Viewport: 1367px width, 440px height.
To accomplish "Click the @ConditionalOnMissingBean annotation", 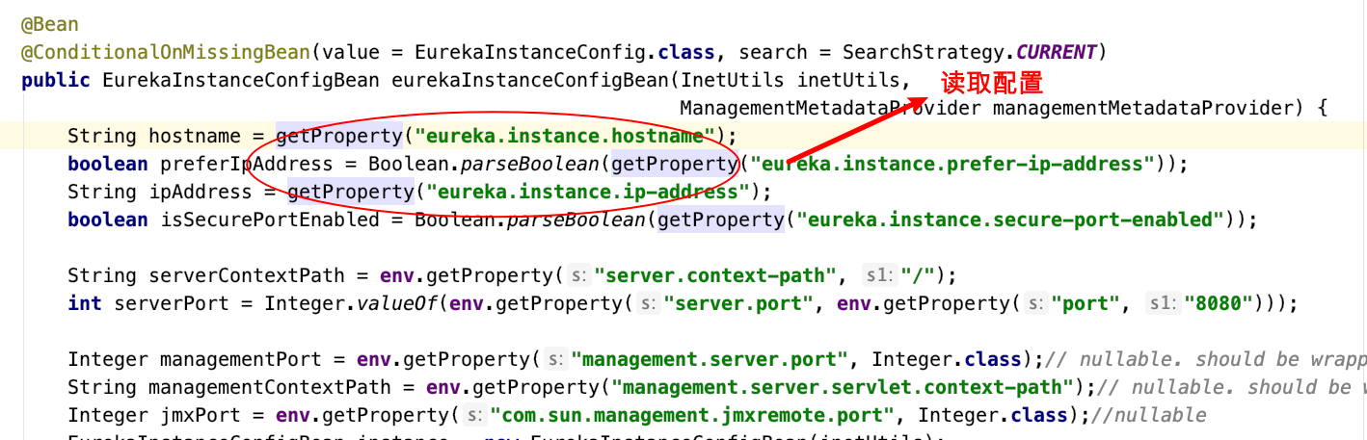I will pos(166,52).
